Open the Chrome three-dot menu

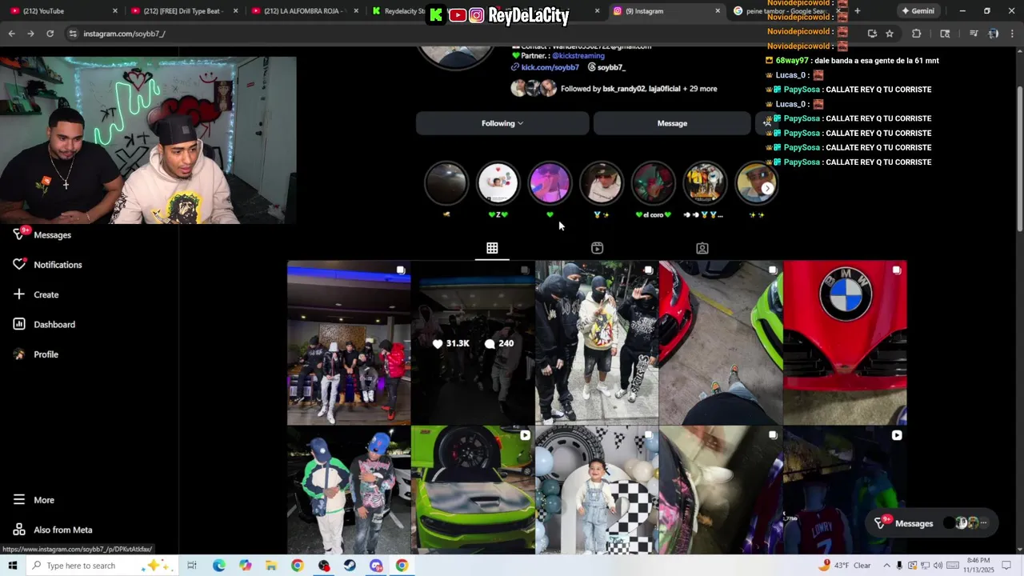pyautogui.click(x=1012, y=34)
